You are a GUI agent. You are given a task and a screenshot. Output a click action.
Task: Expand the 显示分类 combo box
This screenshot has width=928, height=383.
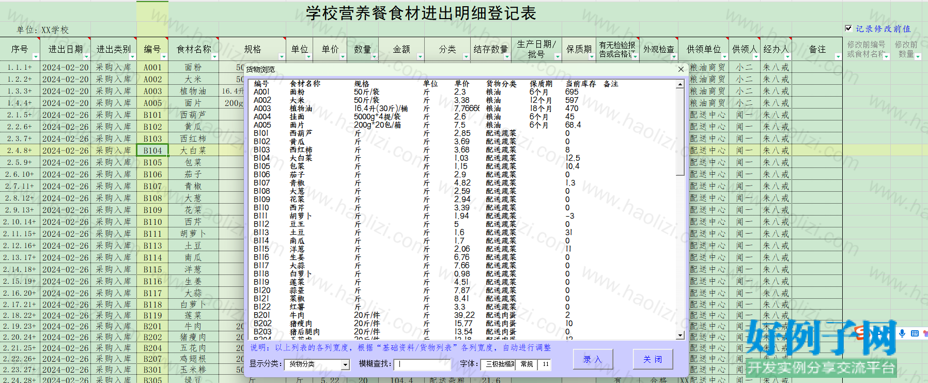[345, 364]
